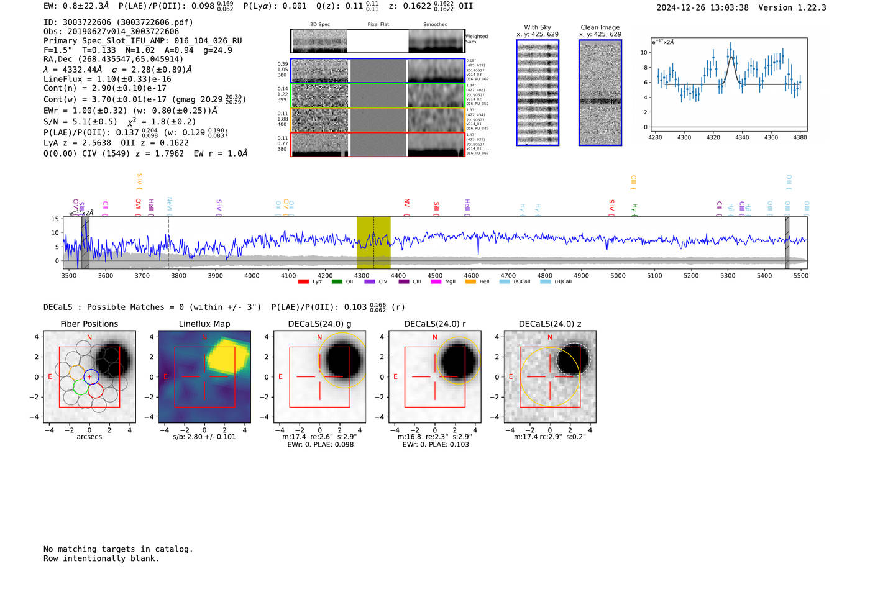Select the Weighted Sum 2D Spec panel

tap(319, 41)
